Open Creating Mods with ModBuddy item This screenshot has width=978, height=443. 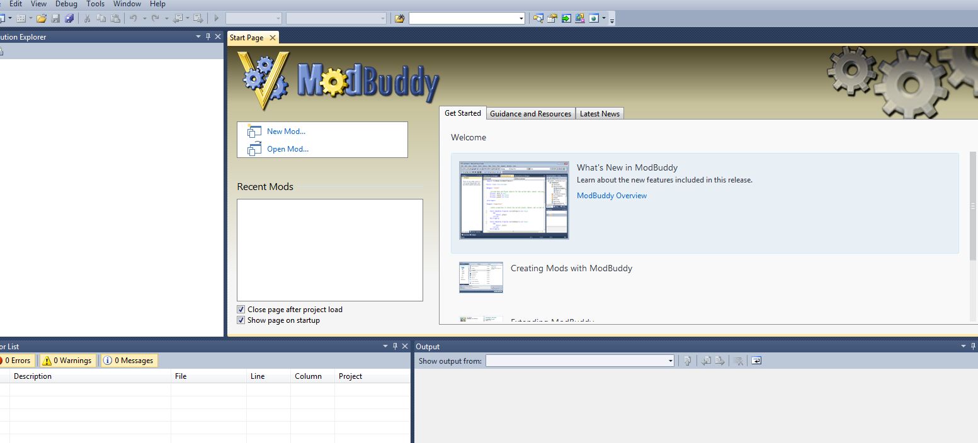tap(571, 268)
